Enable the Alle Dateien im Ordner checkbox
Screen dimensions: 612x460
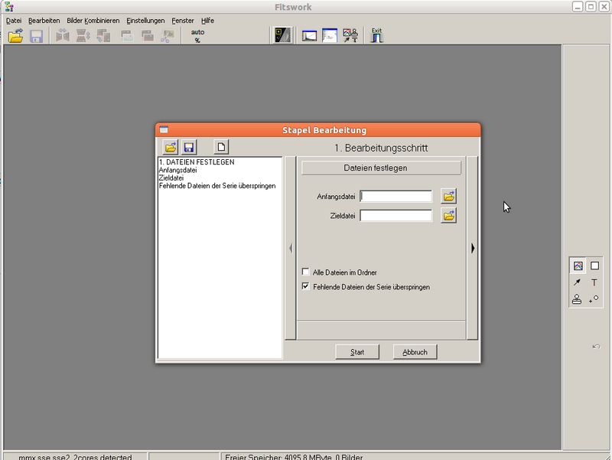point(304,272)
